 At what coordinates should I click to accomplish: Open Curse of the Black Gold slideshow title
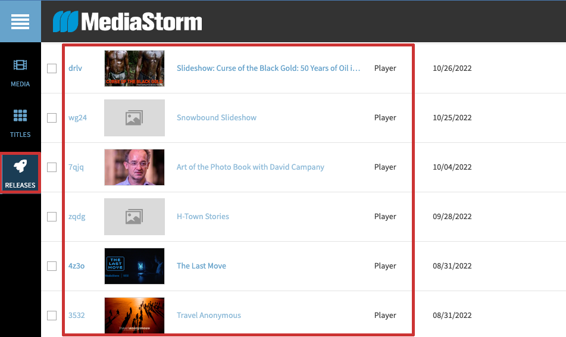[268, 68]
